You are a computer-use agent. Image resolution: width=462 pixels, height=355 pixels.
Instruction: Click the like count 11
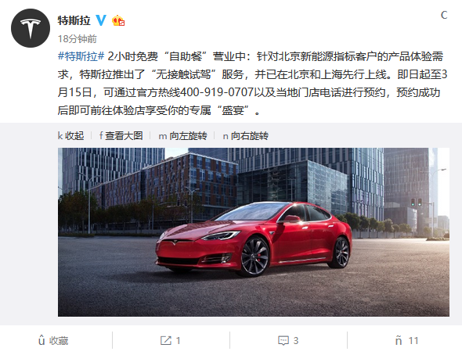(413, 341)
